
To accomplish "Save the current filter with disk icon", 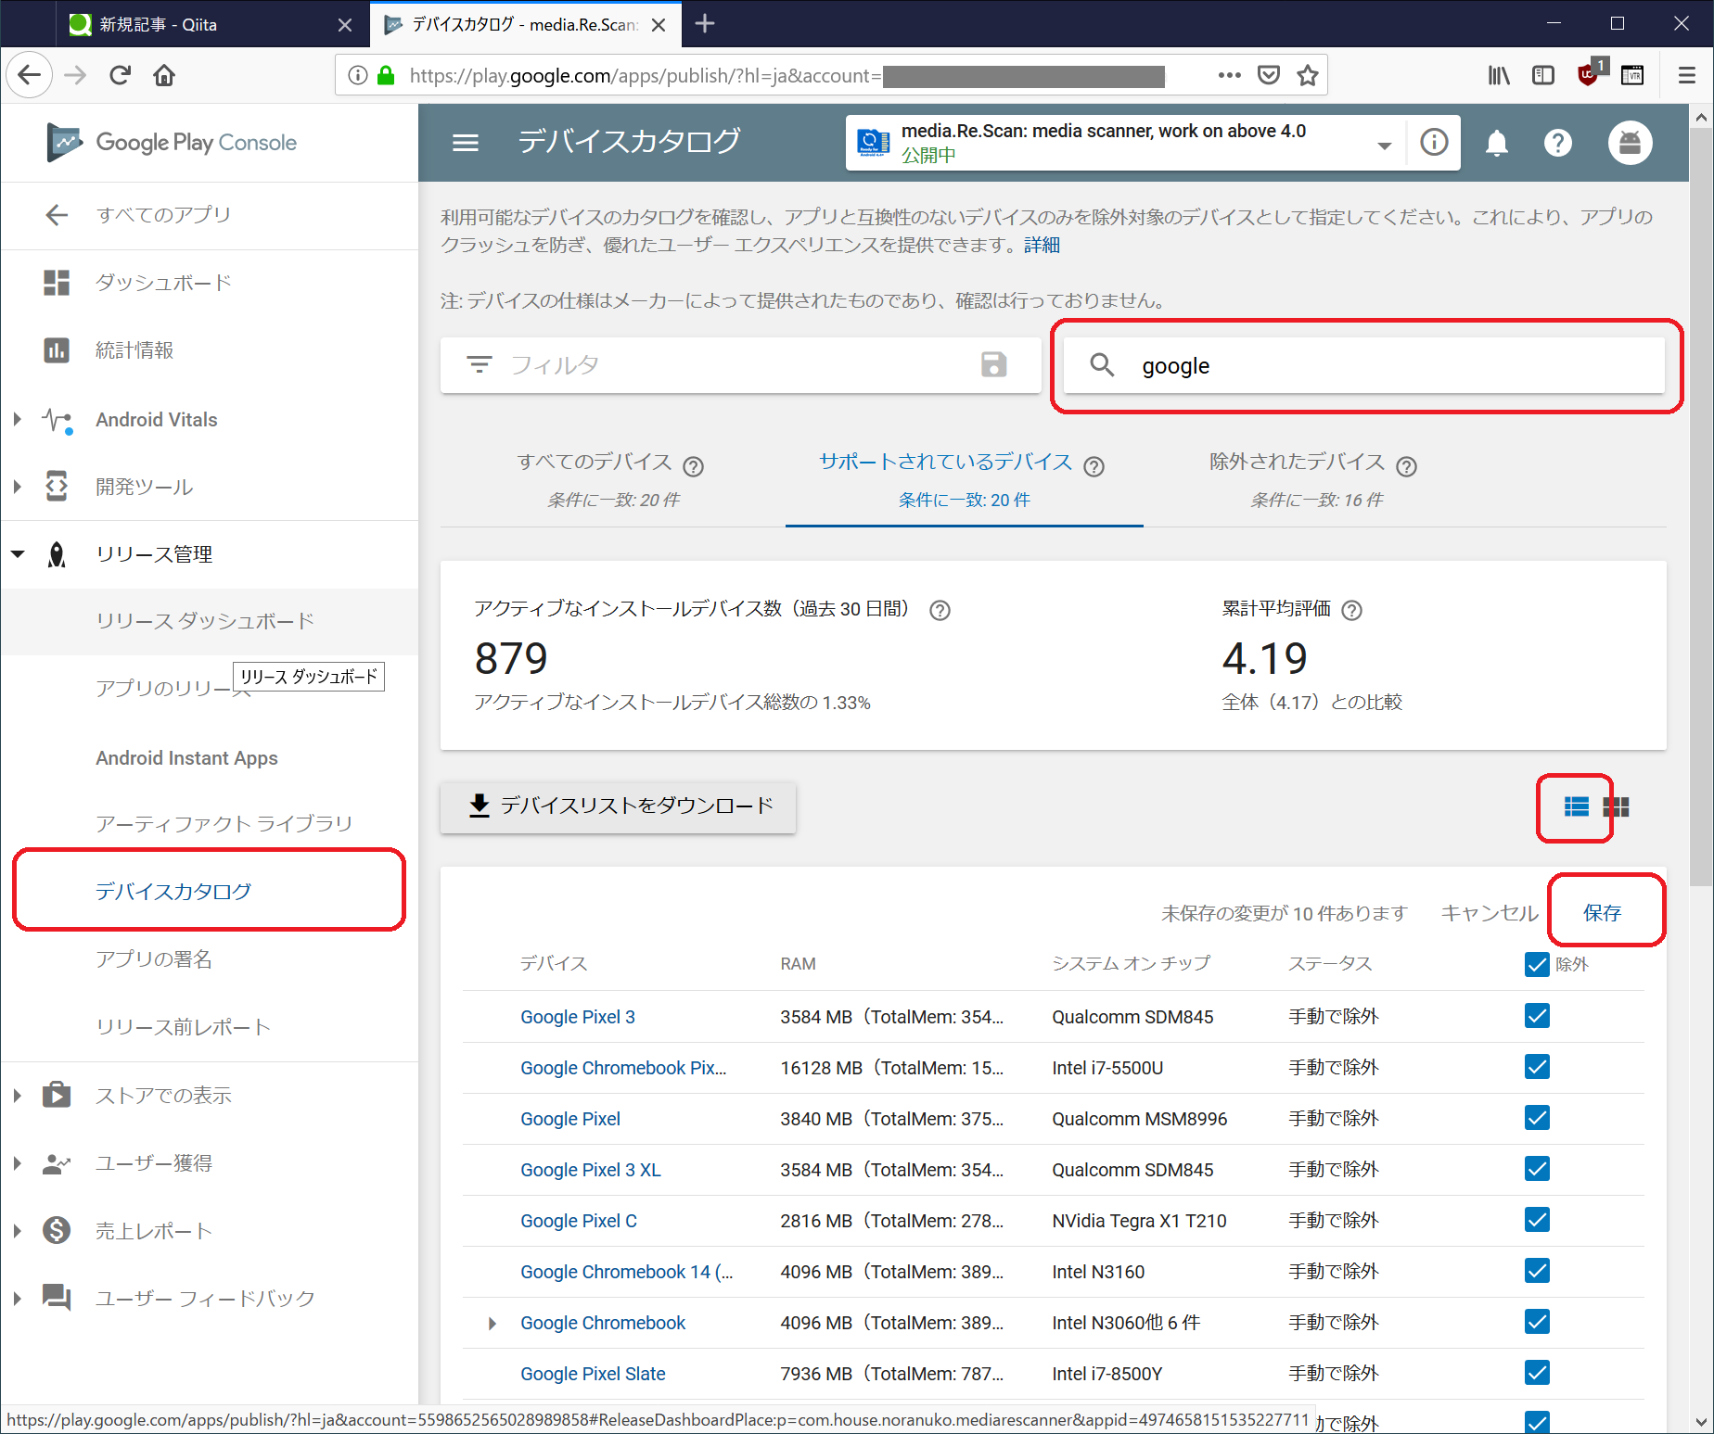I will tap(993, 364).
